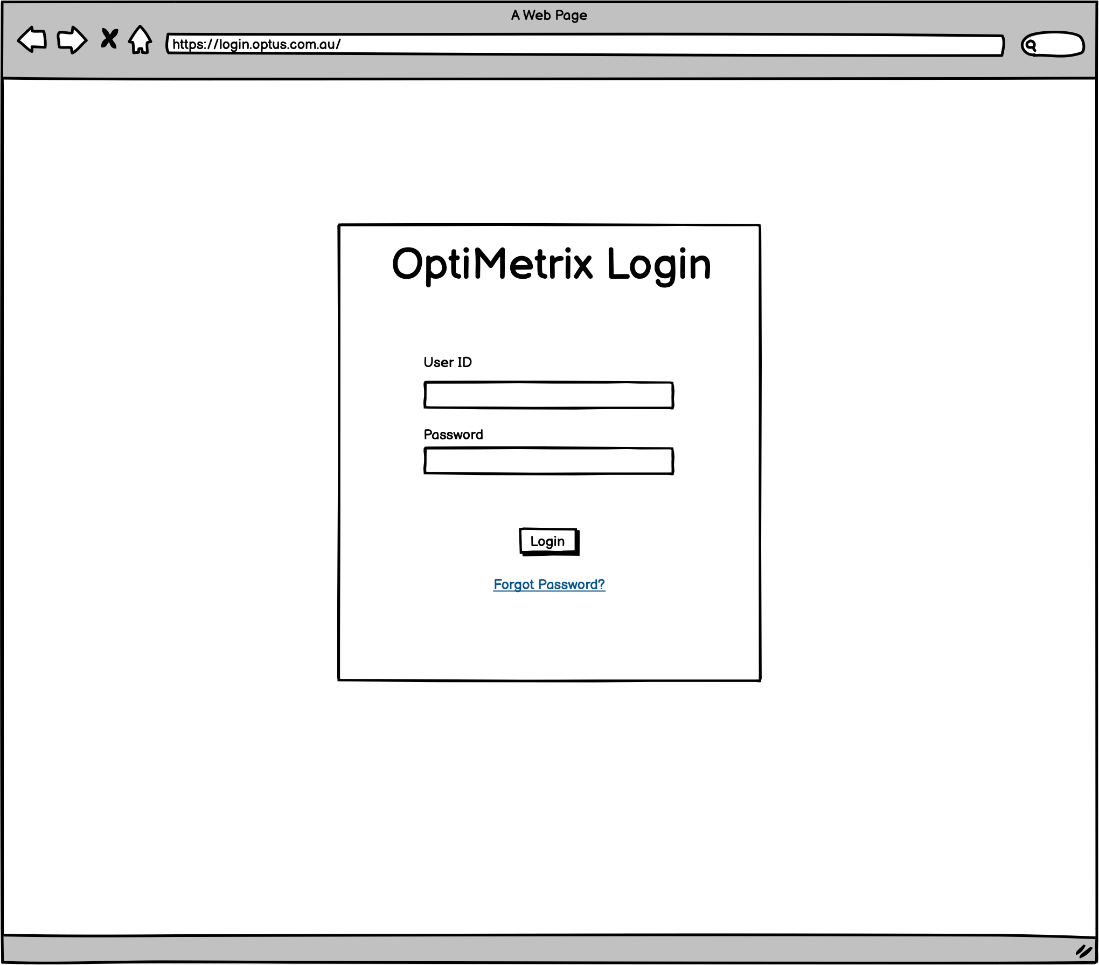Viewport: 1099px width, 965px height.
Task: Open the Forgot Password? link
Action: [549, 584]
